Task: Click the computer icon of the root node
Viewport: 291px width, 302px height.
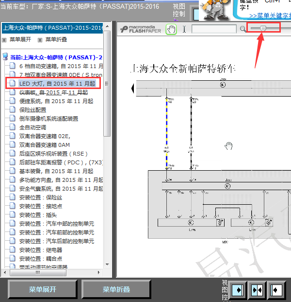Action: (x=5, y=57)
